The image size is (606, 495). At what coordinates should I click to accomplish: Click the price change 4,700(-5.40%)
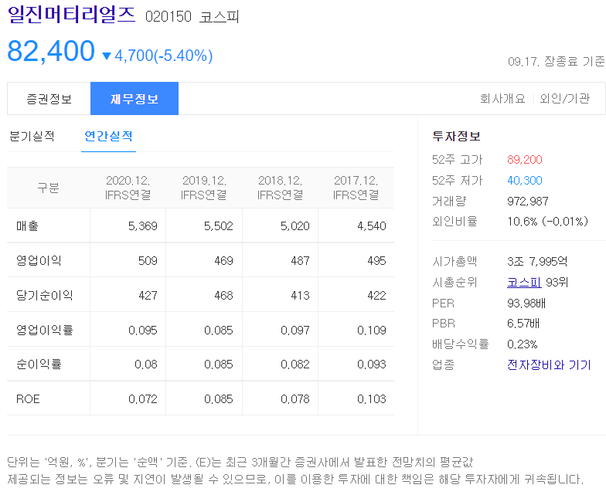164,56
